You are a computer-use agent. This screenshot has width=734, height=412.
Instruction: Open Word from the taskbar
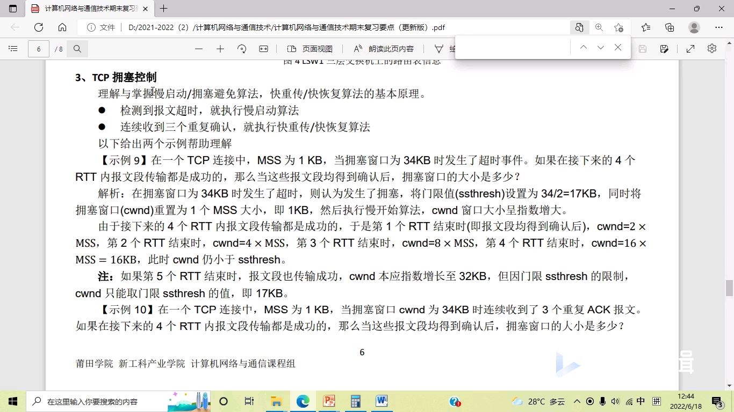tap(382, 401)
